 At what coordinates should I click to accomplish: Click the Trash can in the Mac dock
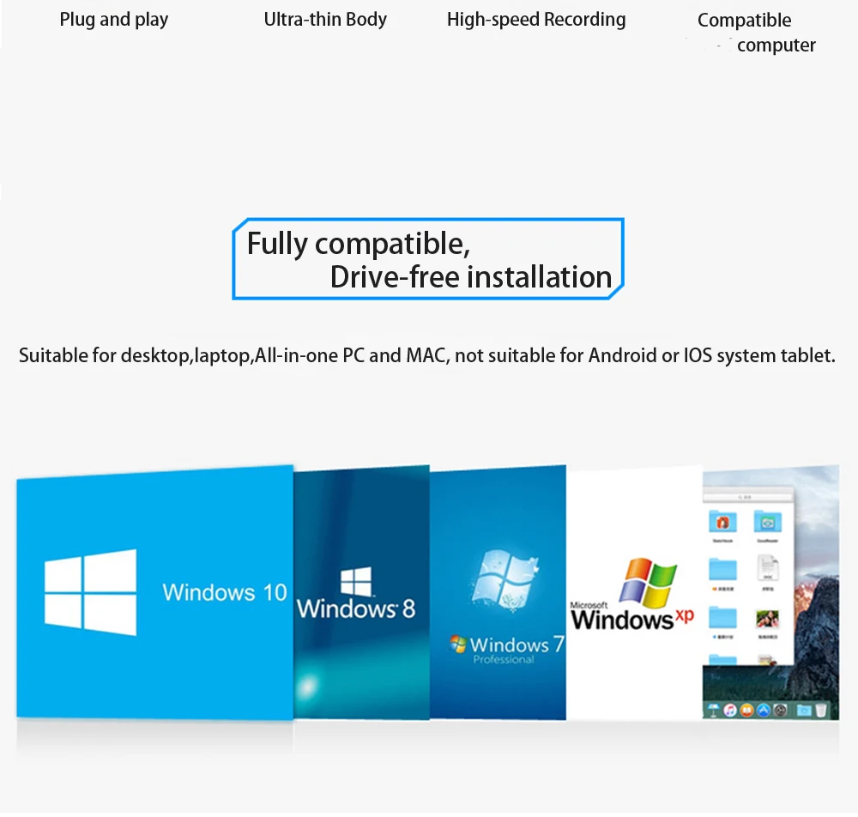click(x=821, y=711)
